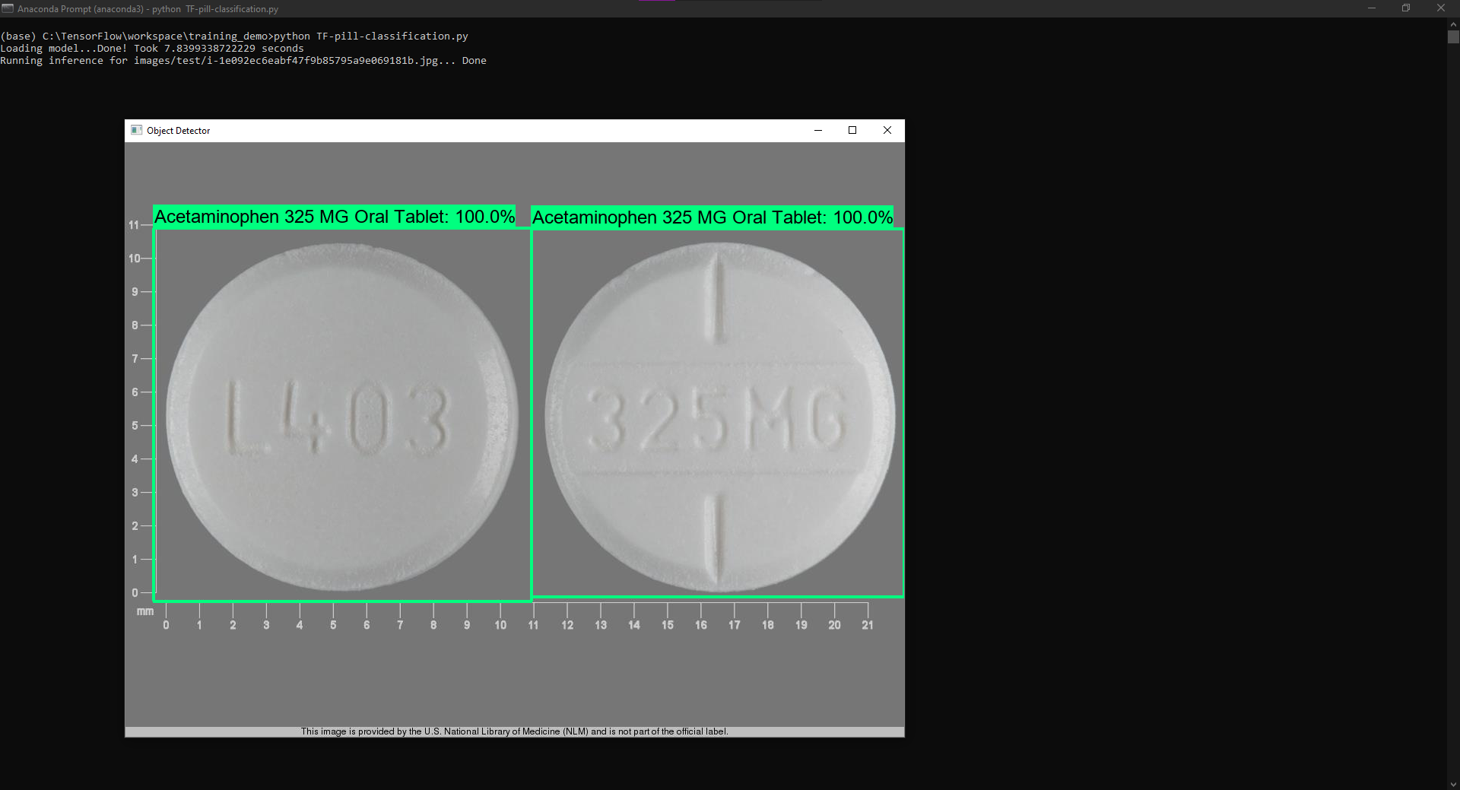Restore down the Anaconda Prompt window

(1406, 8)
